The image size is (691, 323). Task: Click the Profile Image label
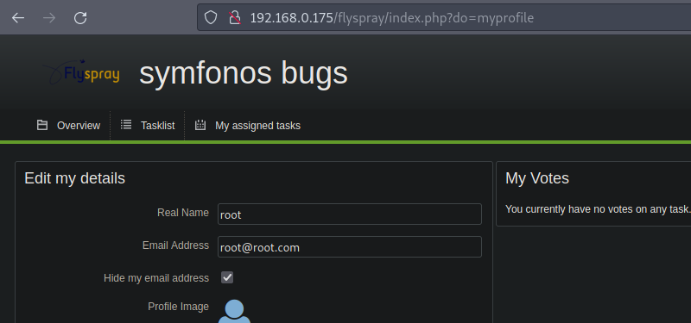tap(179, 307)
